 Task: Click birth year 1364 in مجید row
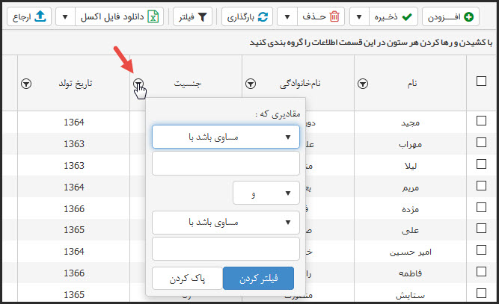click(x=74, y=122)
